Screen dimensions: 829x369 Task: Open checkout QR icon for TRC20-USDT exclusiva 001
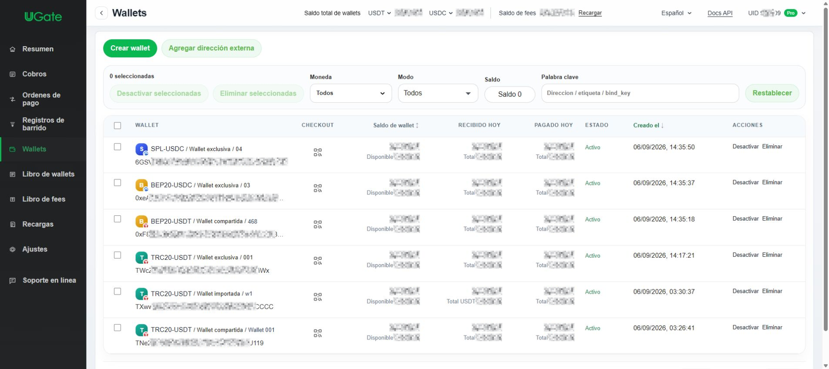tap(318, 261)
